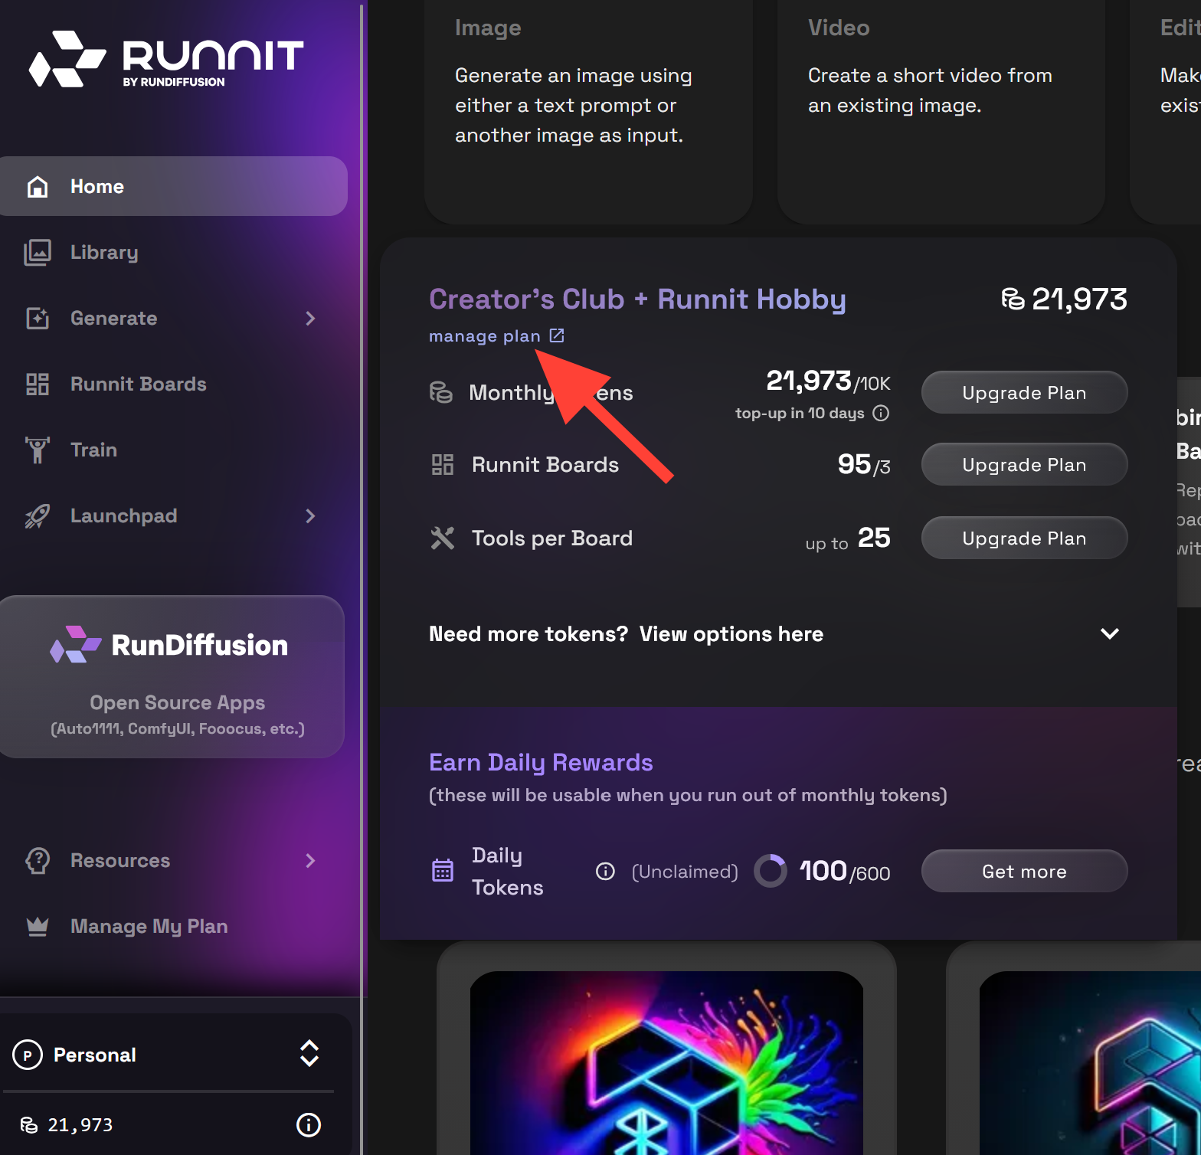
Task: Click the info icon beside sidebar token balance
Action: 308,1124
